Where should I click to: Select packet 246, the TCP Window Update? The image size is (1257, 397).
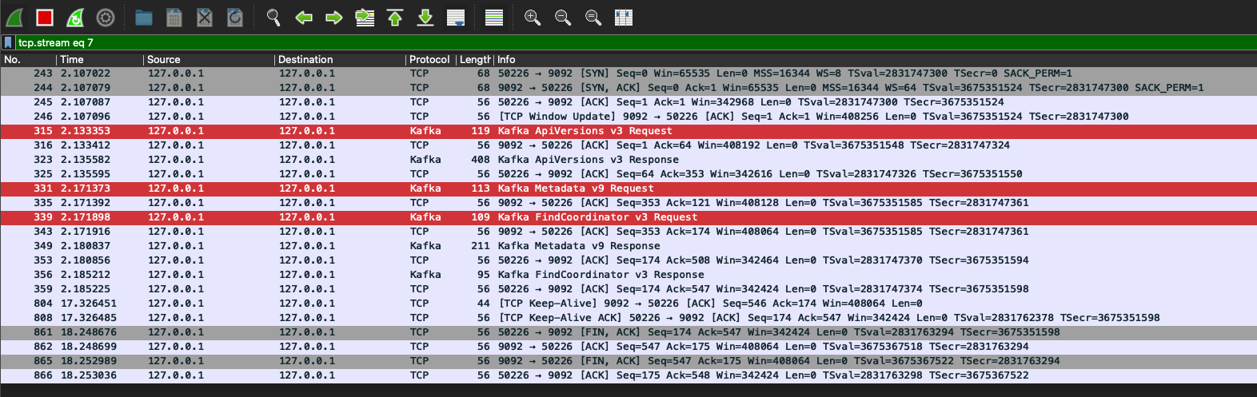point(628,117)
